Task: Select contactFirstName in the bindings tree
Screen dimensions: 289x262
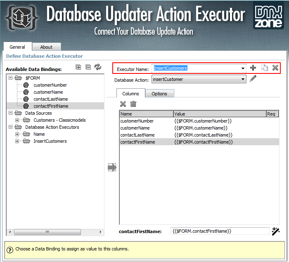Action: [51, 106]
